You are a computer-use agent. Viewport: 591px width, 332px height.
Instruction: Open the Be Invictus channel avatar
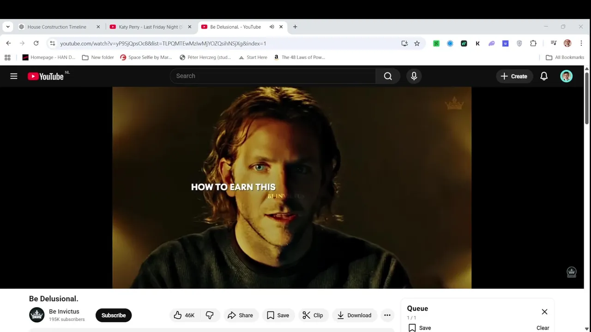[37, 315]
